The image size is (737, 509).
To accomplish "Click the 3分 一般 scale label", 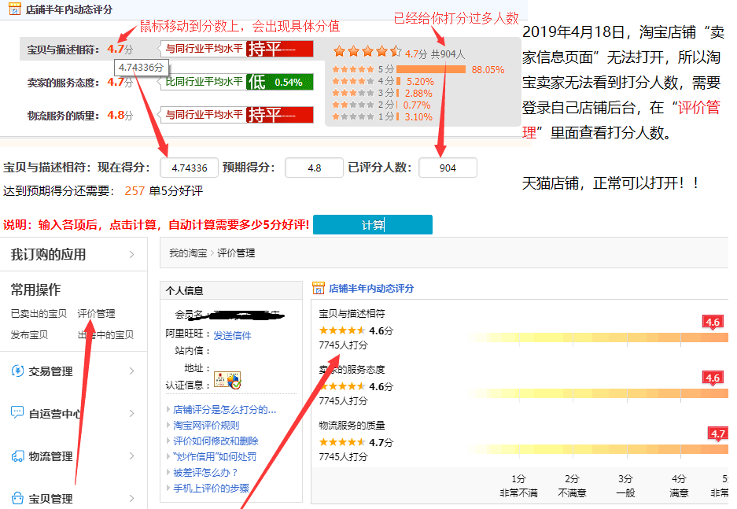I will [625, 485].
